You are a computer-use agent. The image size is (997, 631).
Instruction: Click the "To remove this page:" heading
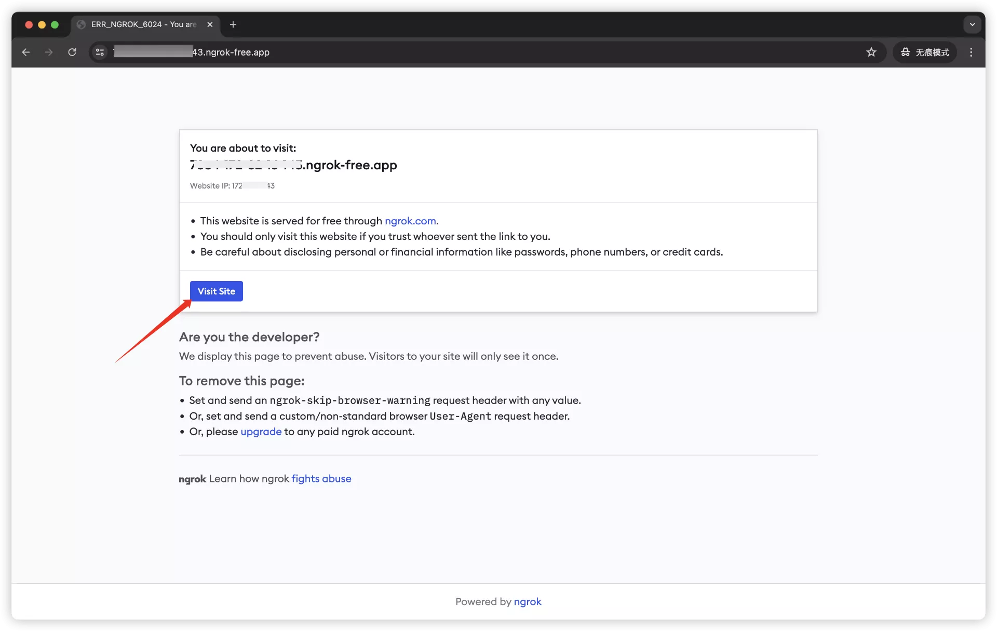241,381
